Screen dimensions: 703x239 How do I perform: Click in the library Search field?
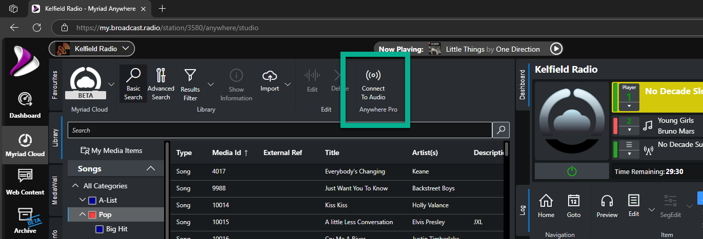click(280, 131)
